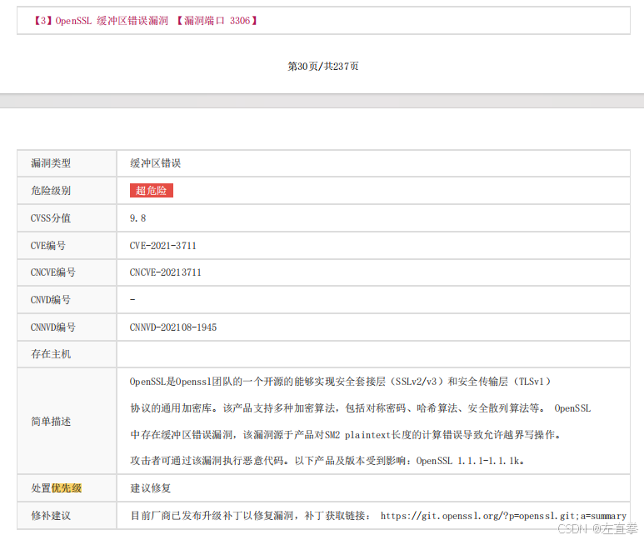The width and height of the screenshot is (644, 540).
Task: Select the 'CVE编号' row label
Action: tap(48, 246)
